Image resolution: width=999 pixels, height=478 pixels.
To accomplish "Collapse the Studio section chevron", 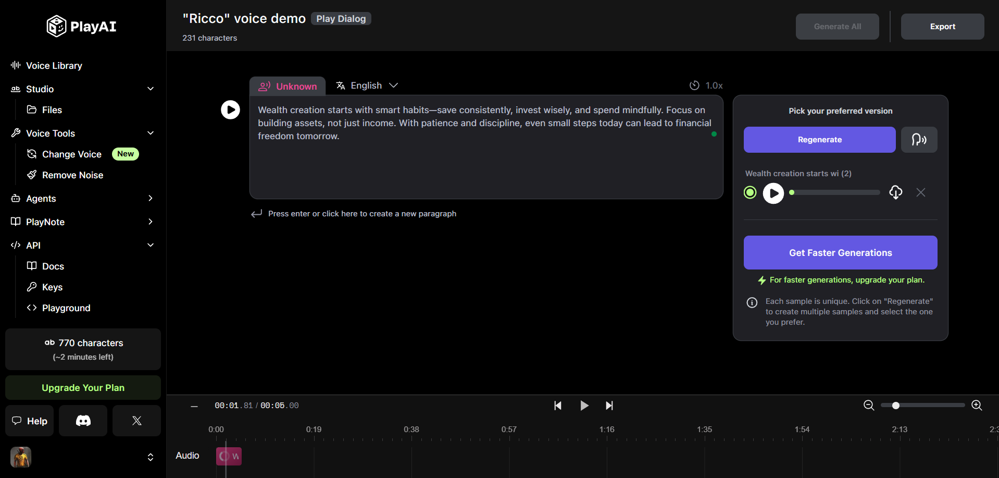I will pos(151,89).
